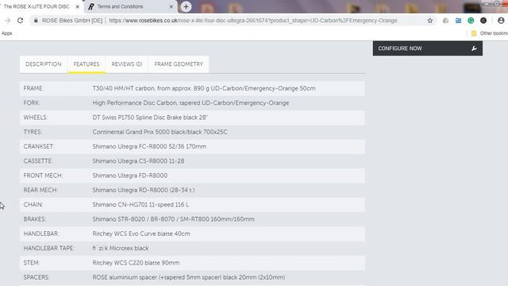Open the green circular extension icon

(x=471, y=21)
